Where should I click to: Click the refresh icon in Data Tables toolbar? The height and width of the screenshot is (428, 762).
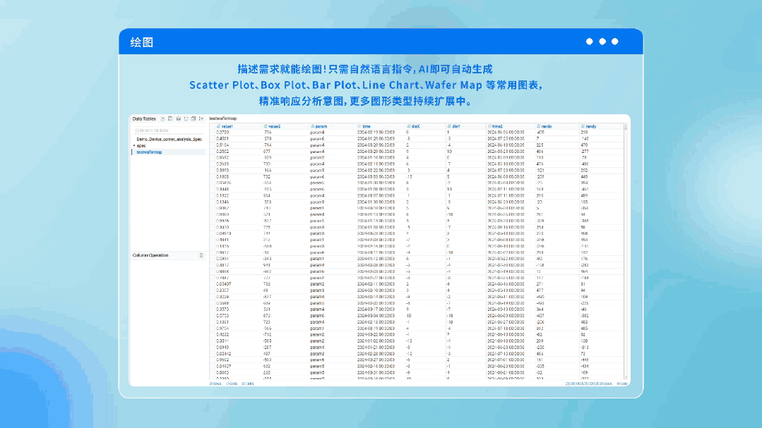click(186, 118)
